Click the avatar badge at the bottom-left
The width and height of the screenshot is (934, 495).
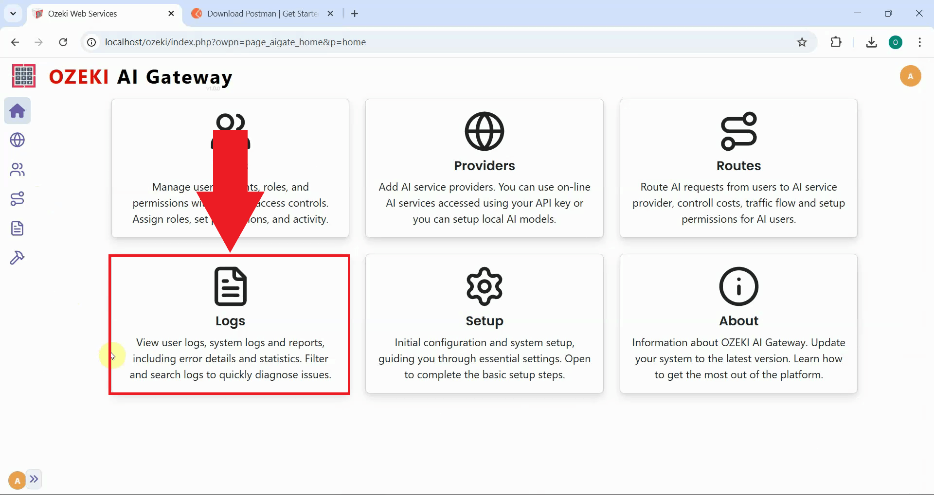click(16, 479)
